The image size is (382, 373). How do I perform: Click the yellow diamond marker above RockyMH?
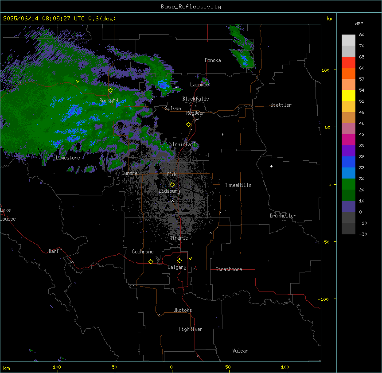111,90
